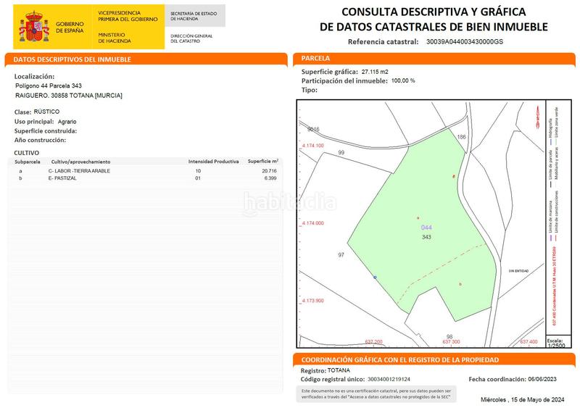Select the 'E- Pastizal' subparcel row
Screen dimensions: 580x408
[145, 178]
